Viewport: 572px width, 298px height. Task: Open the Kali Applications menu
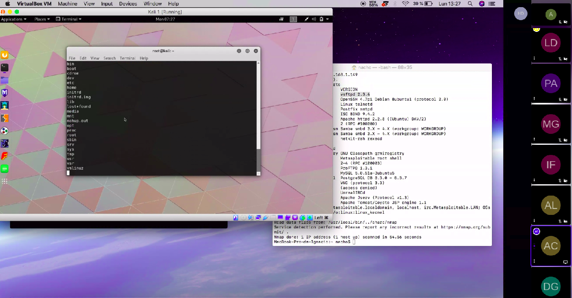pyautogui.click(x=13, y=19)
